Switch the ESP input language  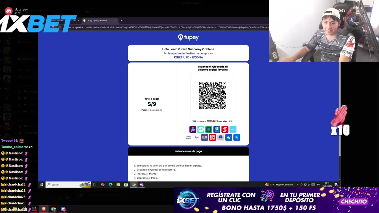(x=319, y=185)
